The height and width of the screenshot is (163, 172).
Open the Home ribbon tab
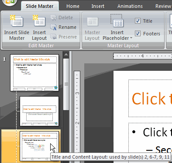tap(73, 6)
